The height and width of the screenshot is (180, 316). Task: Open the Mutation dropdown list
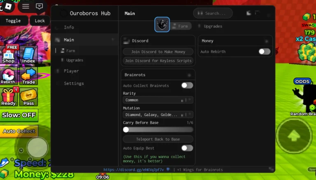click(158, 115)
